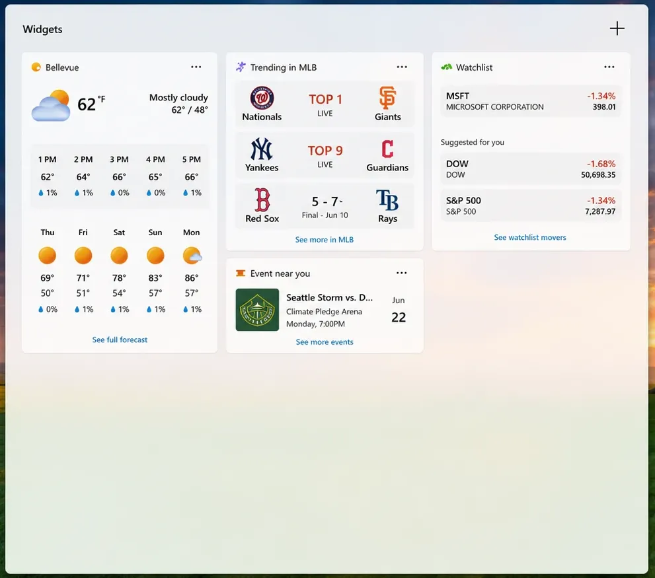The width and height of the screenshot is (655, 578).
Task: Click the S&P 500 7,287.97 price value
Action: pyautogui.click(x=600, y=211)
